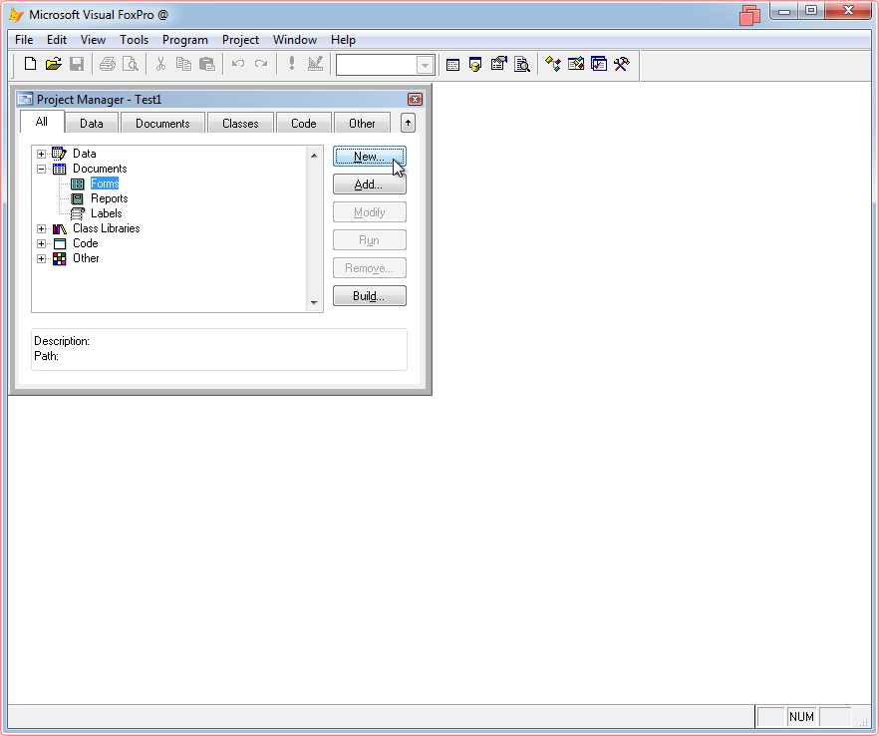This screenshot has height=736, width=879.
Task: Switch to the All tab
Action: pyautogui.click(x=42, y=122)
